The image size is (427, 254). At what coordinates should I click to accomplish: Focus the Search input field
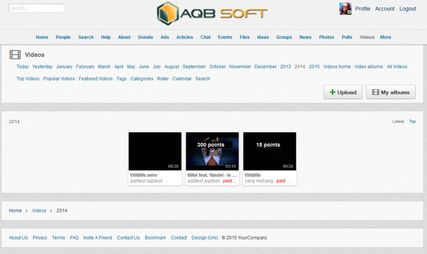pyautogui.click(x=36, y=8)
